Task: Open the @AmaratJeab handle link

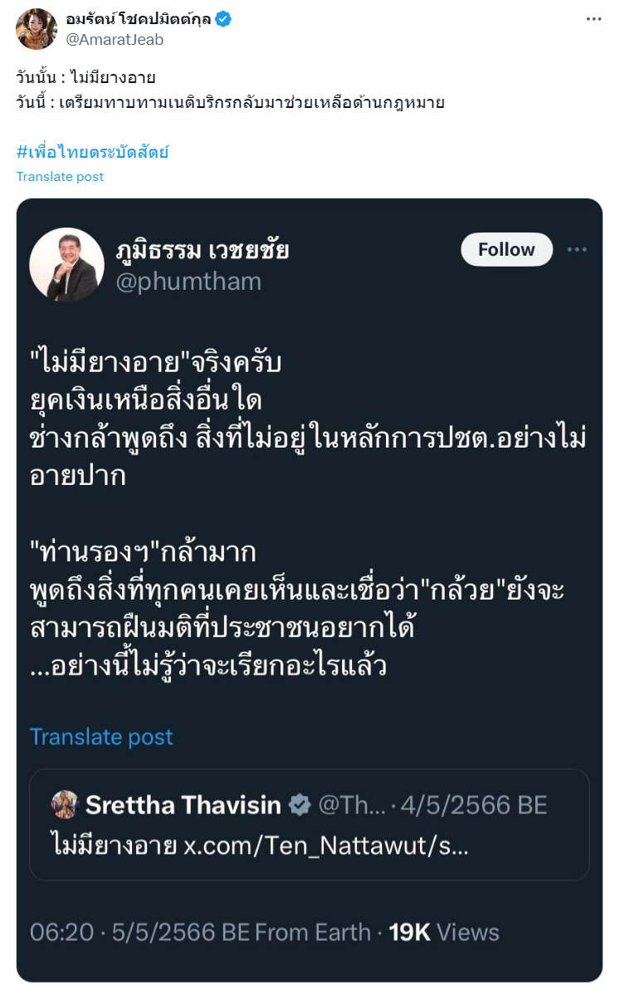Action: [115, 39]
